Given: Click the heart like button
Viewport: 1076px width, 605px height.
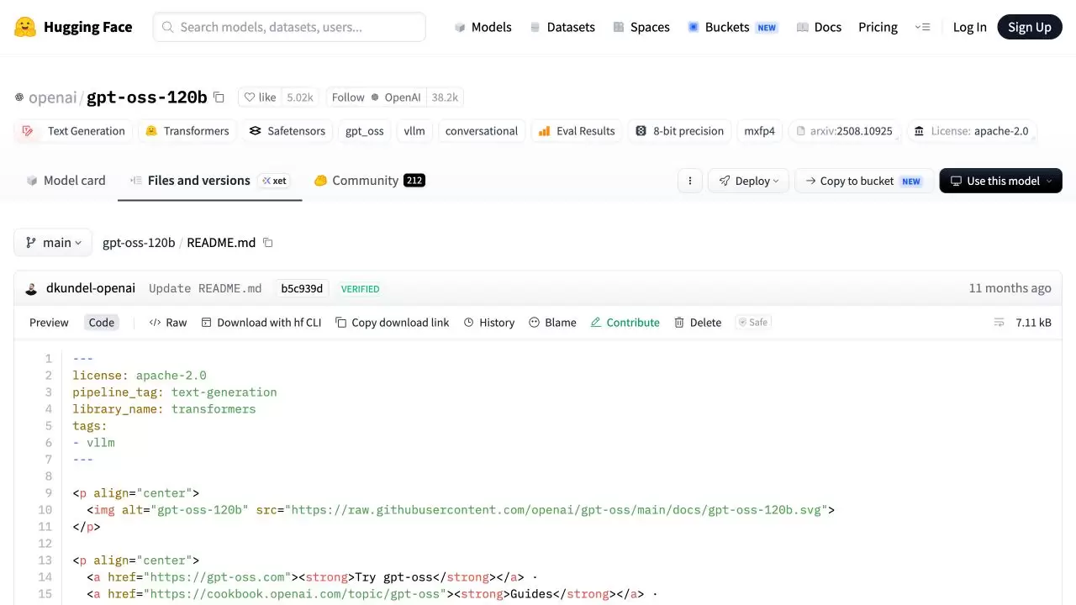Looking at the screenshot, I should click(260, 97).
